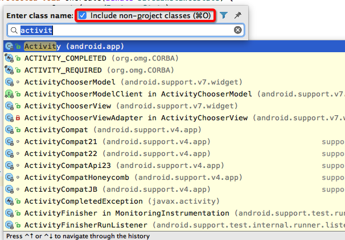Viewport: 345px width, 240px height.
Task: Click class icon beside ActivityCompat21
Action: [9, 142]
